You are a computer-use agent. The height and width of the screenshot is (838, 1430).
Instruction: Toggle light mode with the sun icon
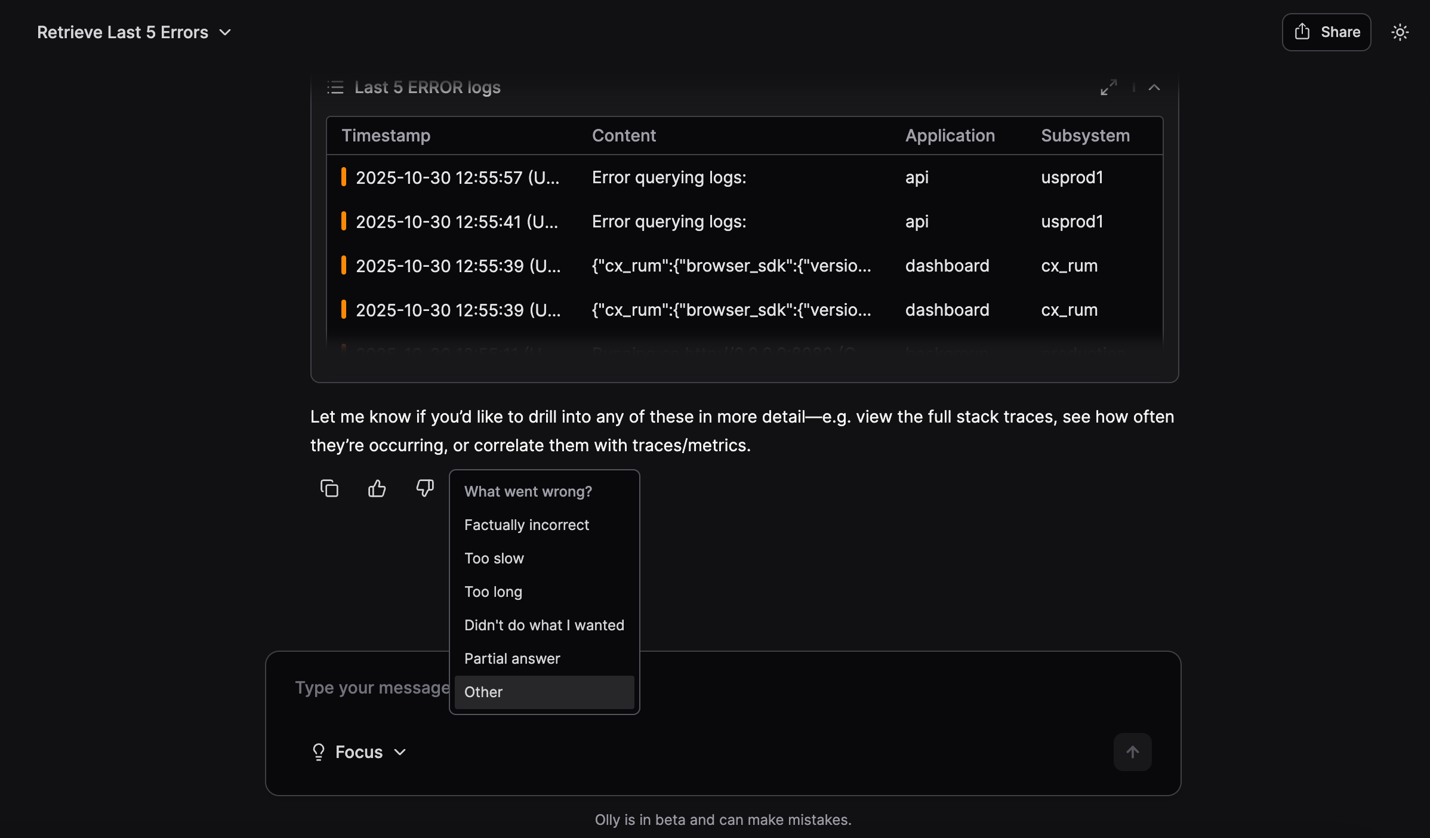[1400, 32]
